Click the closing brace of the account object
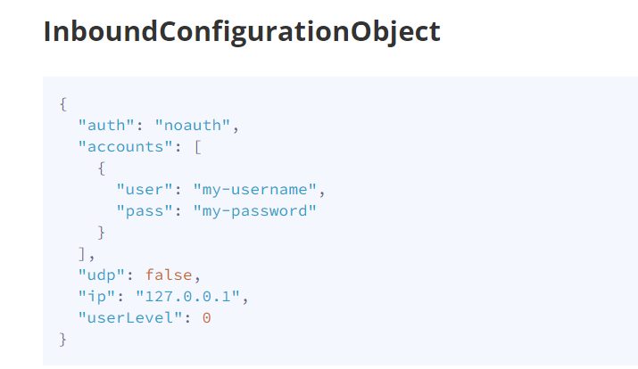The width and height of the screenshot is (638, 369). pos(102,232)
